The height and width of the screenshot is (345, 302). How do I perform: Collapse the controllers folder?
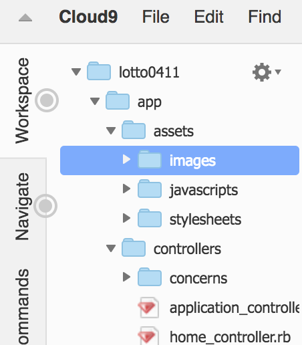(111, 248)
